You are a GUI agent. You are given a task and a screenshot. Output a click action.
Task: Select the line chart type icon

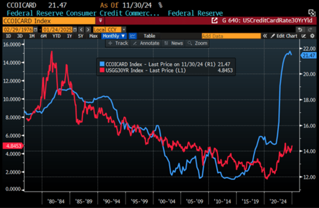click(x=133, y=36)
